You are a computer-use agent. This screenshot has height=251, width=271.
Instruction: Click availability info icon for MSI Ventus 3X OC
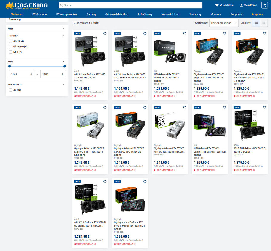(x=174, y=96)
